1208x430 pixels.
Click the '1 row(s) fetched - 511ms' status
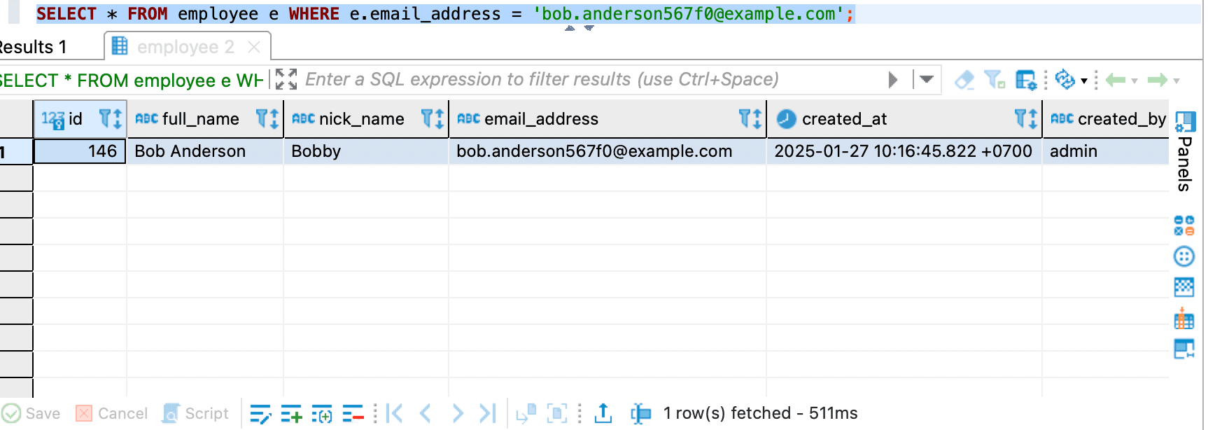(761, 413)
